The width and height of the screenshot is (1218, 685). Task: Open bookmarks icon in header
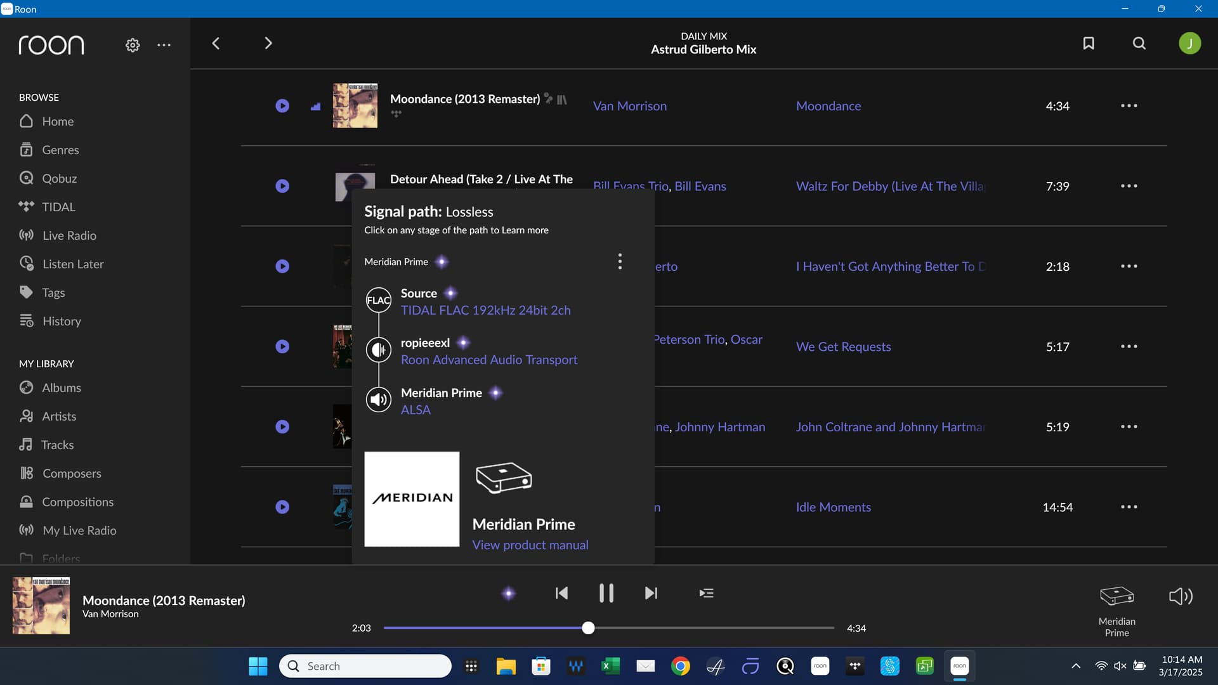pos(1089,43)
